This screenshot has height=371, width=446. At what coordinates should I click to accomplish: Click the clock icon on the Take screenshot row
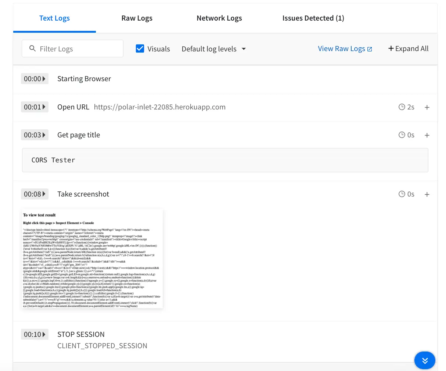pyautogui.click(x=402, y=194)
